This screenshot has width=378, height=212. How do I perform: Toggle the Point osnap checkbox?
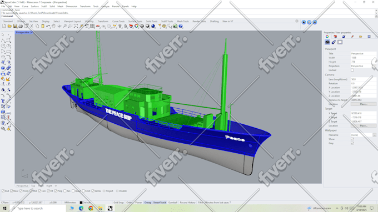(21, 191)
